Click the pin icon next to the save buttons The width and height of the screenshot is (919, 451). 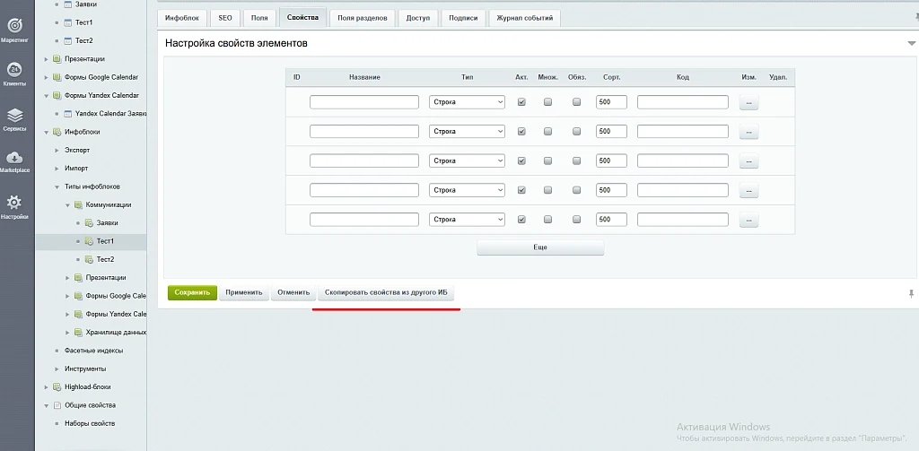pos(912,294)
